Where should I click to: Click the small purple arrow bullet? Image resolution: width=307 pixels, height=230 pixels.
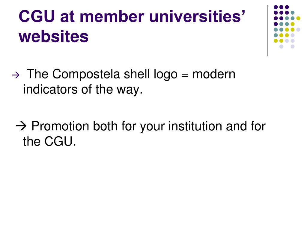coord(16,75)
